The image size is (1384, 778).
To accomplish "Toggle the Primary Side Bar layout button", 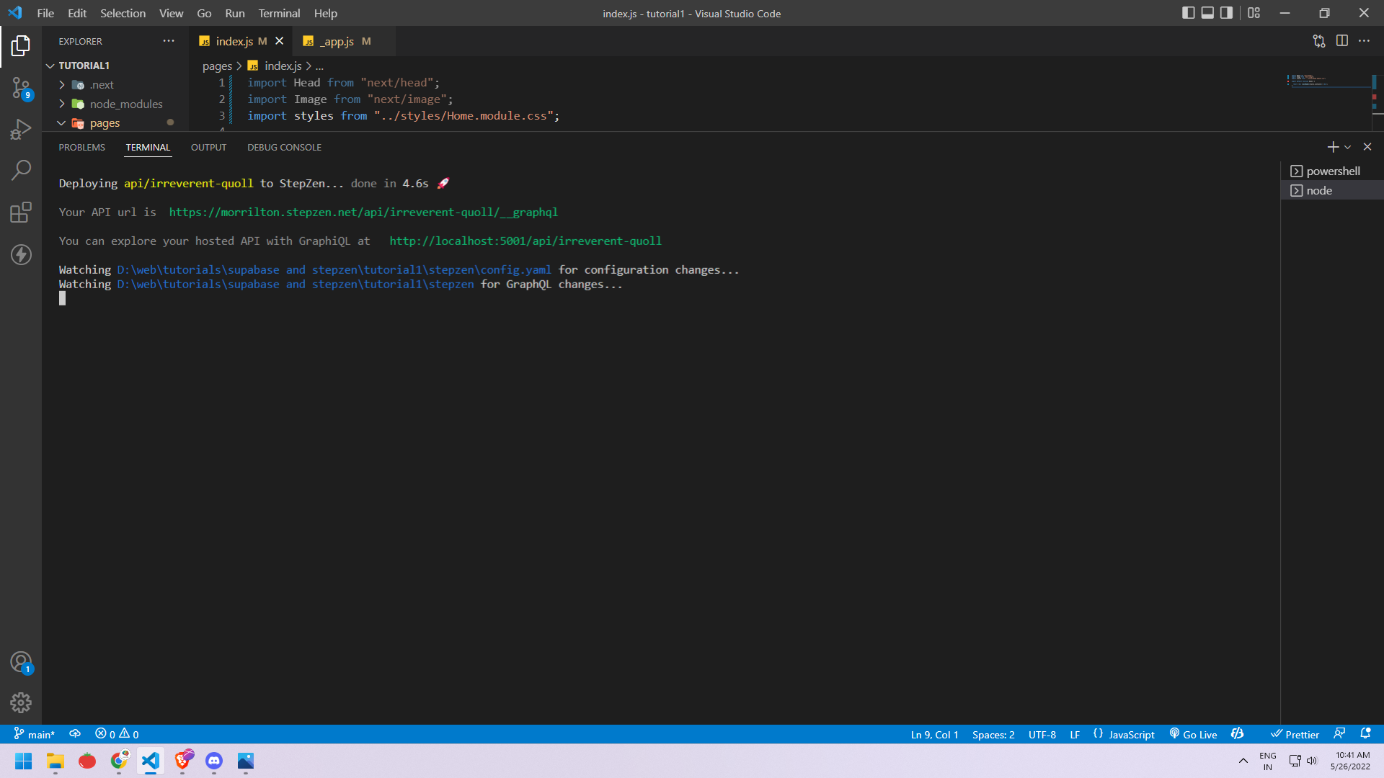I will [x=1189, y=13].
